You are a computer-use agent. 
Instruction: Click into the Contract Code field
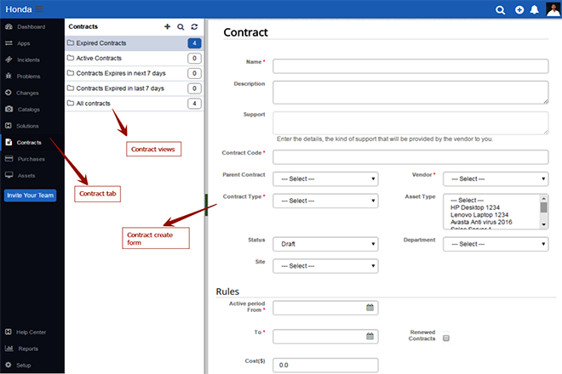coord(410,157)
